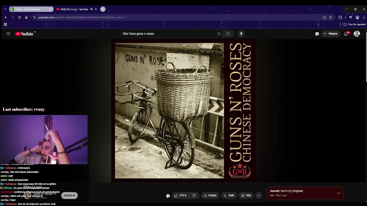Reload the current page
Screen dimensions: 367x206
[x=19, y=17]
